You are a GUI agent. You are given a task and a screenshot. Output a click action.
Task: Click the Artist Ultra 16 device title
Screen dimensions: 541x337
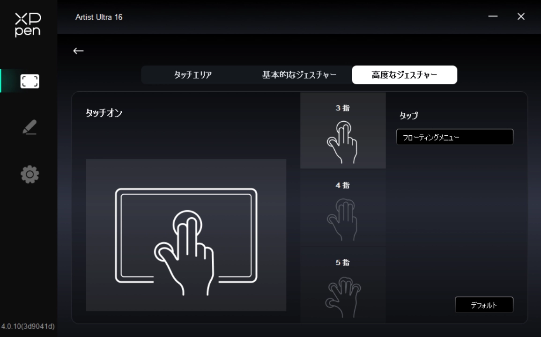(99, 17)
